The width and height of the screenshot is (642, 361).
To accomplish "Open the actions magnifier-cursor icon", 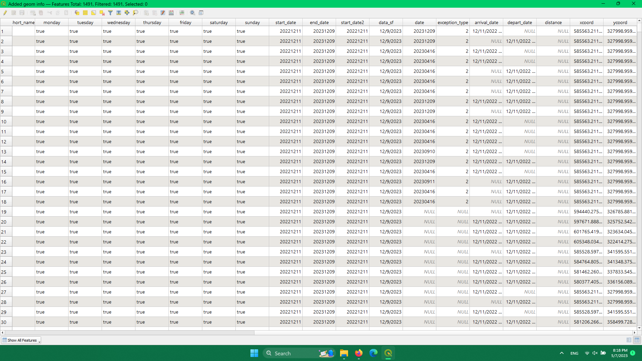I will coord(193,13).
